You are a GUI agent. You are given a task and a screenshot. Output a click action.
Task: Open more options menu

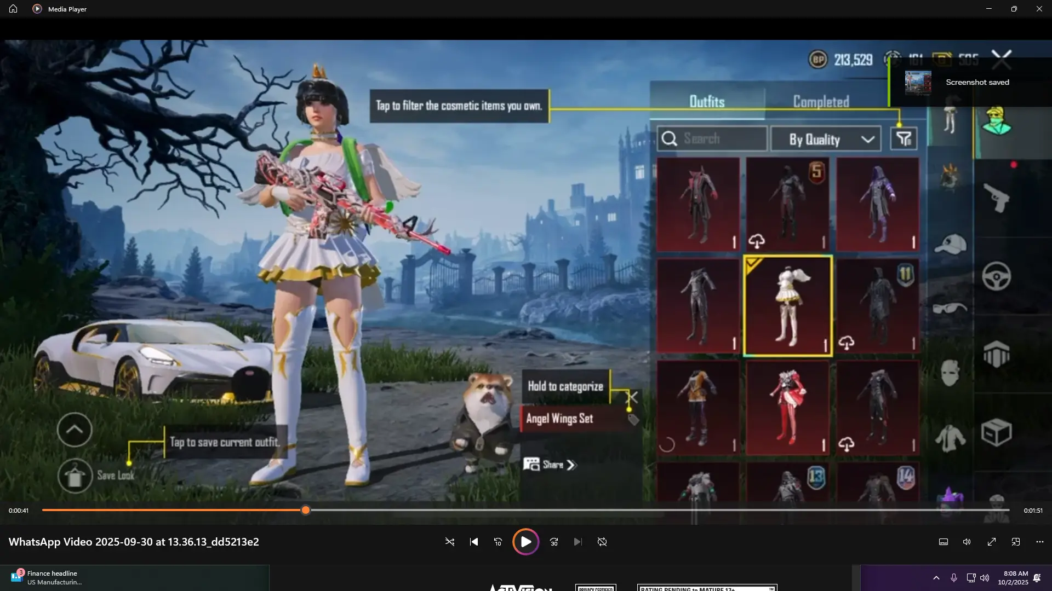(1040, 542)
